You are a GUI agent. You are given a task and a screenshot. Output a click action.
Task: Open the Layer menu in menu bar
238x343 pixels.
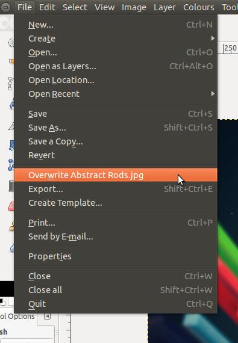point(164,7)
